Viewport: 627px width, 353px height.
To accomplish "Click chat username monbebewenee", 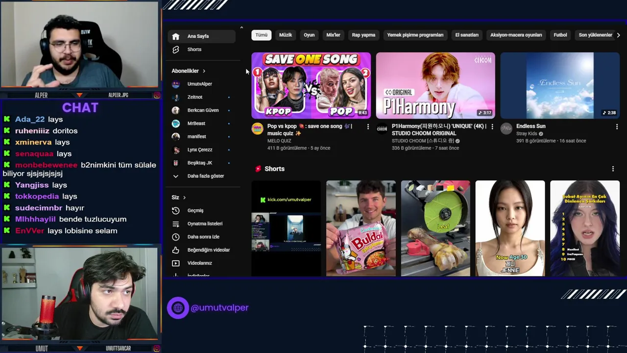I will coord(46,165).
